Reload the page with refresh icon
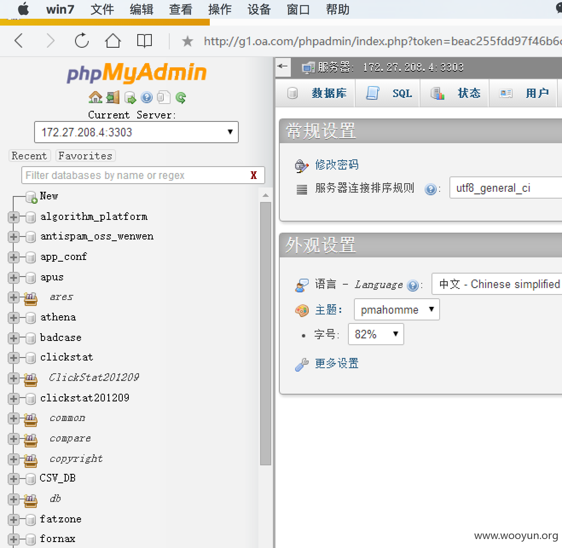Viewport: 562px width, 548px height. point(81,41)
